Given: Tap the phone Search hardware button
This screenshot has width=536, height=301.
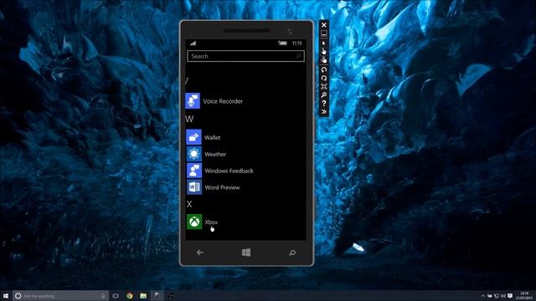Looking at the screenshot, I should click(292, 253).
